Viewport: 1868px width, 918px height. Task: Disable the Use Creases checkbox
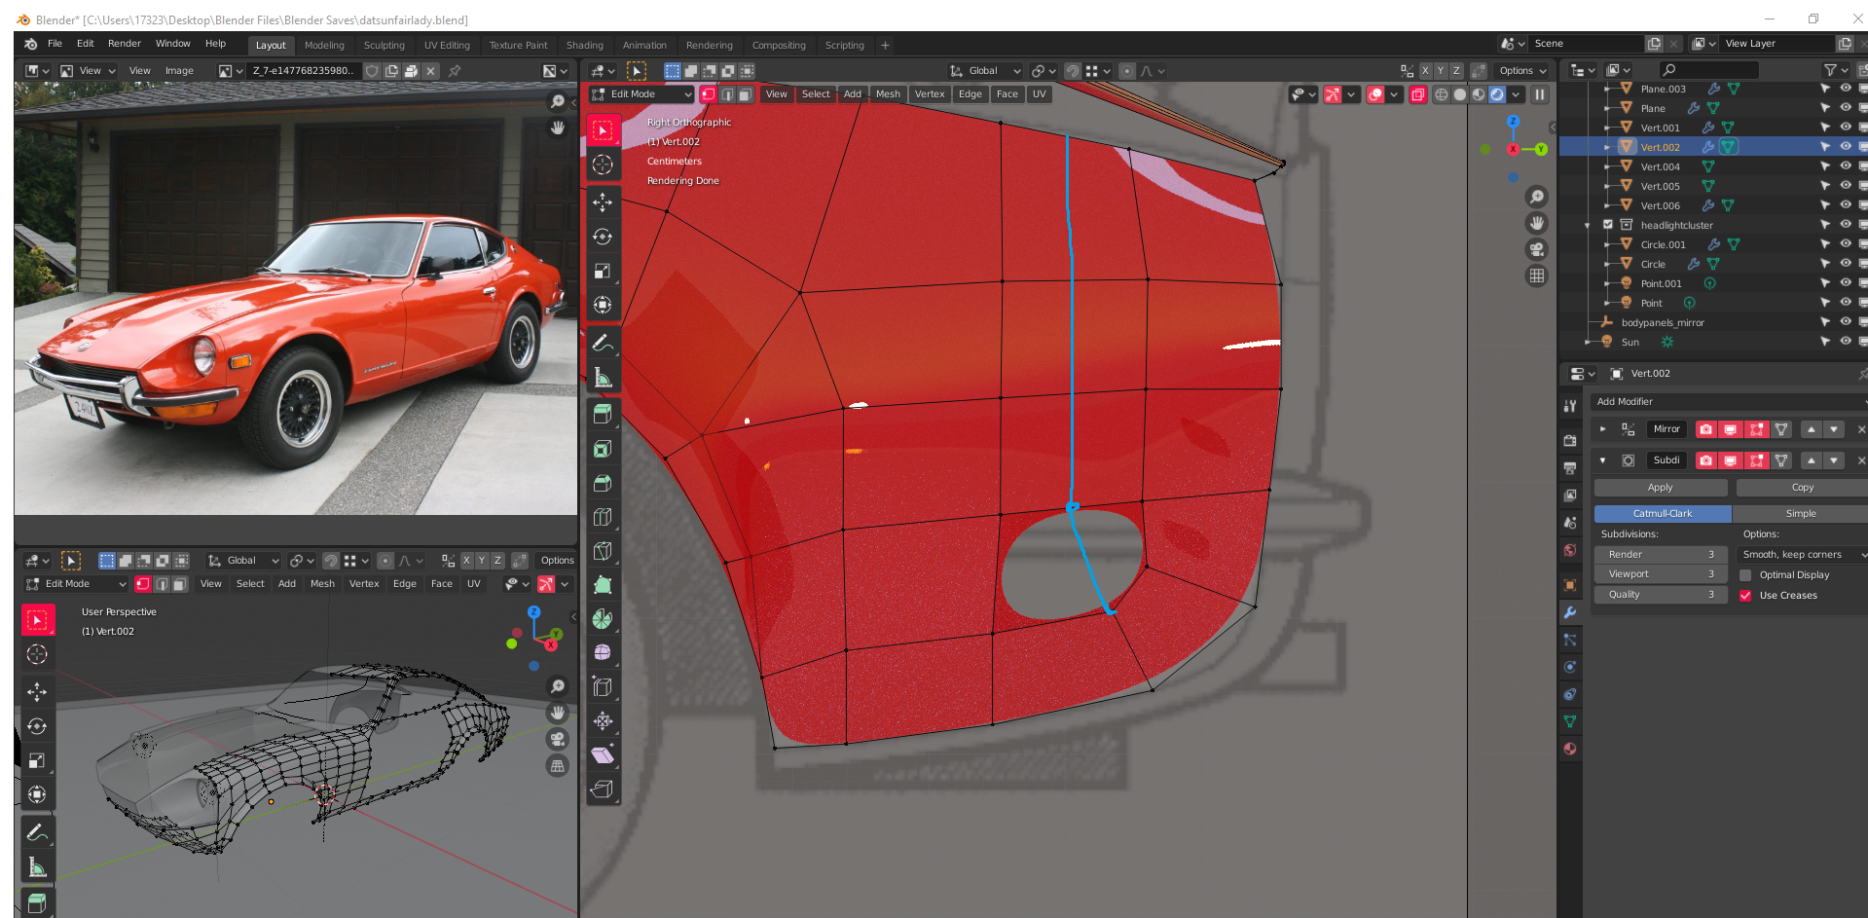click(x=1745, y=596)
